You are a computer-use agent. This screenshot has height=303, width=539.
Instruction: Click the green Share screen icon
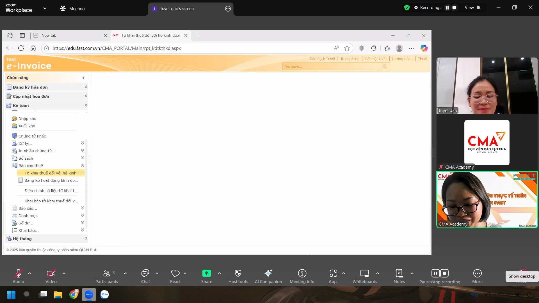click(206, 273)
